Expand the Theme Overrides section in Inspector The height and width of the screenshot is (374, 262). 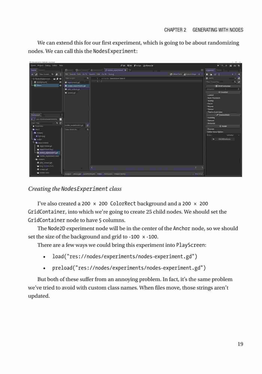tap(214, 112)
